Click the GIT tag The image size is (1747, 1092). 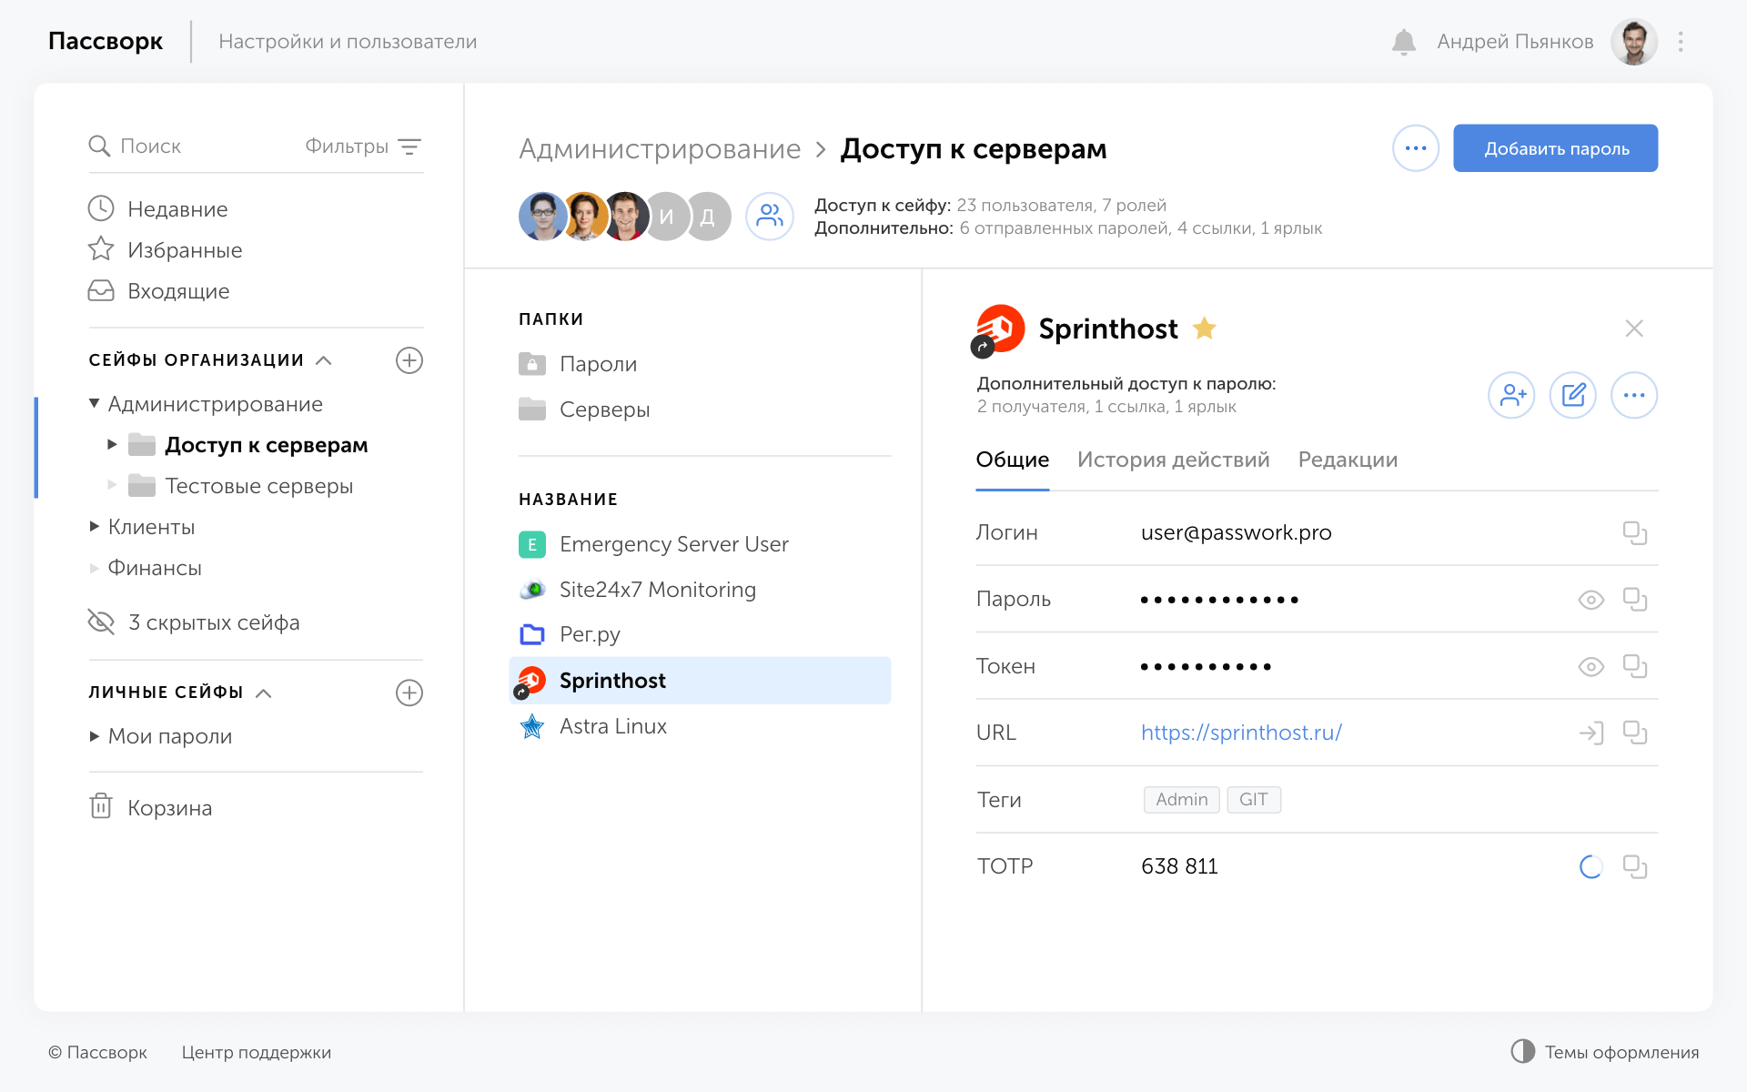(x=1253, y=800)
